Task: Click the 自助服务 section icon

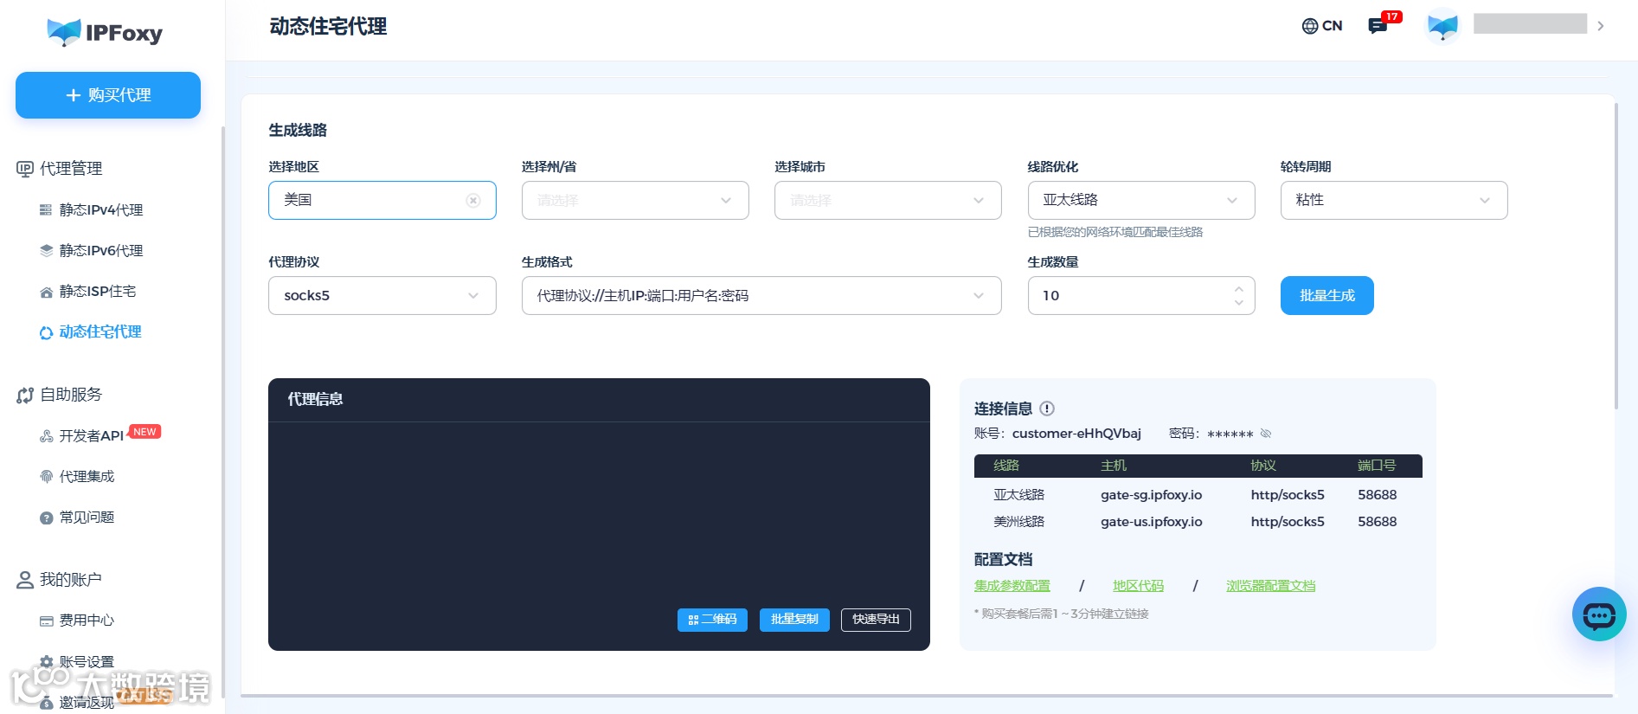Action: [x=24, y=395]
